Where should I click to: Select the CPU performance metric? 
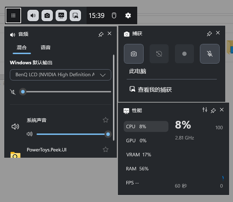pos(146,126)
